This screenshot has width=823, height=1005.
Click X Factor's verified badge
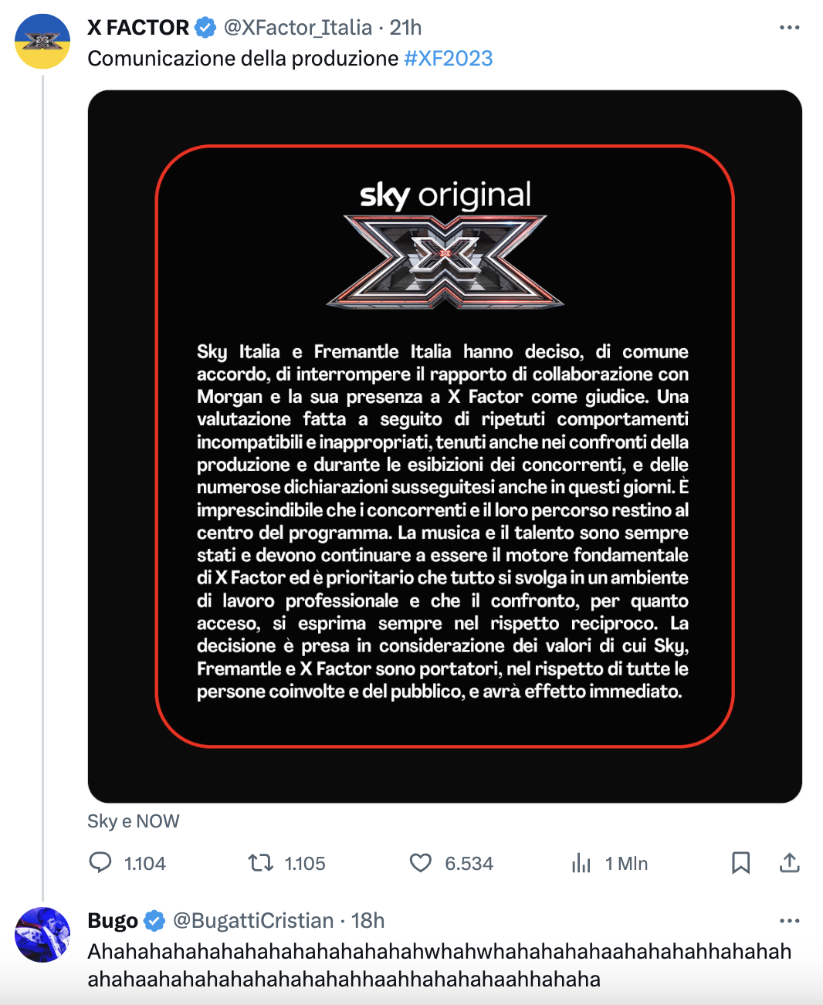point(205,28)
